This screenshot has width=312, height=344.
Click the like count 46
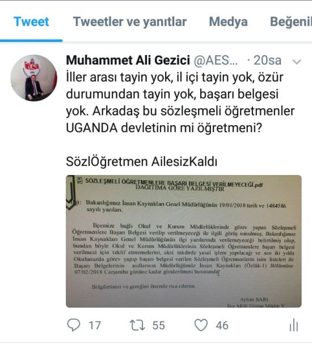coord(222,325)
